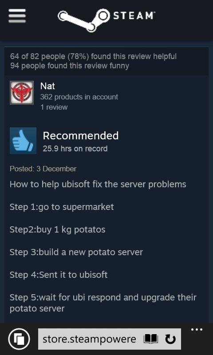Open the Steam hamburger menu
This screenshot has height=355, width=213.
pos(17,16)
